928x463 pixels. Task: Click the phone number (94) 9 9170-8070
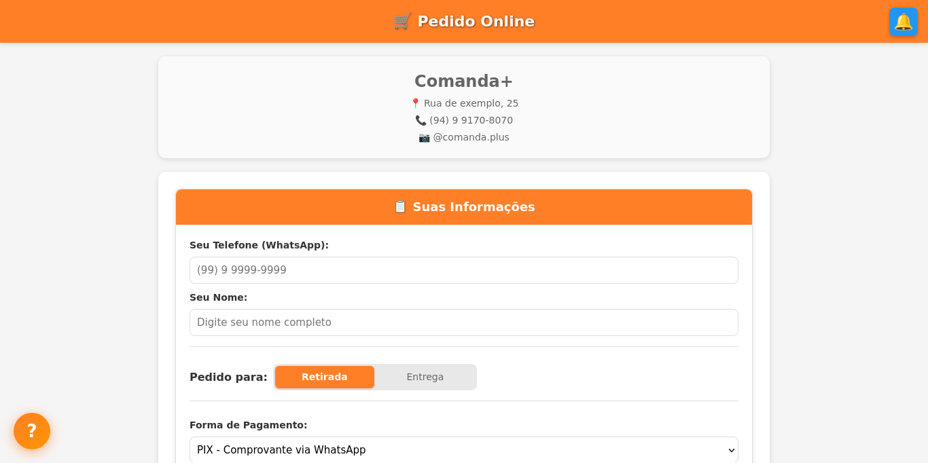pos(471,120)
